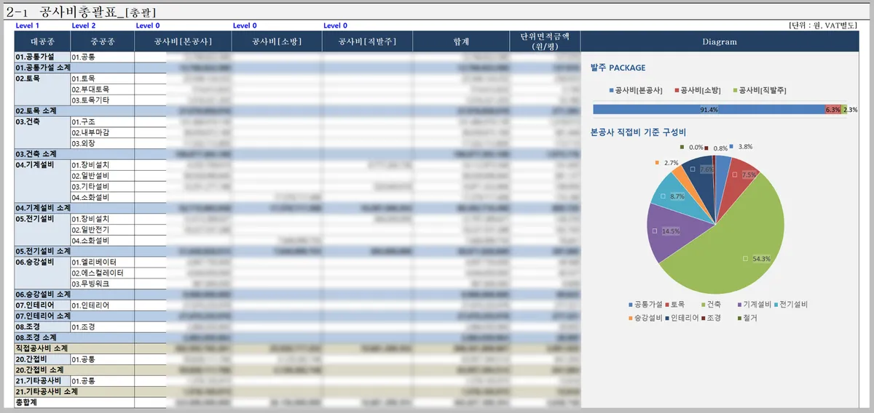874x413 pixels.
Task: Select the 02.부대토목 cell
Action: click(x=103, y=89)
